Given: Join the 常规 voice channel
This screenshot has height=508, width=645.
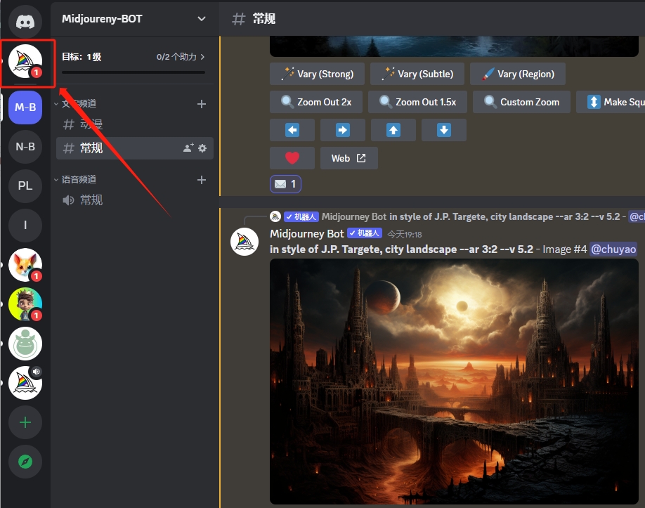Looking at the screenshot, I should coord(91,200).
